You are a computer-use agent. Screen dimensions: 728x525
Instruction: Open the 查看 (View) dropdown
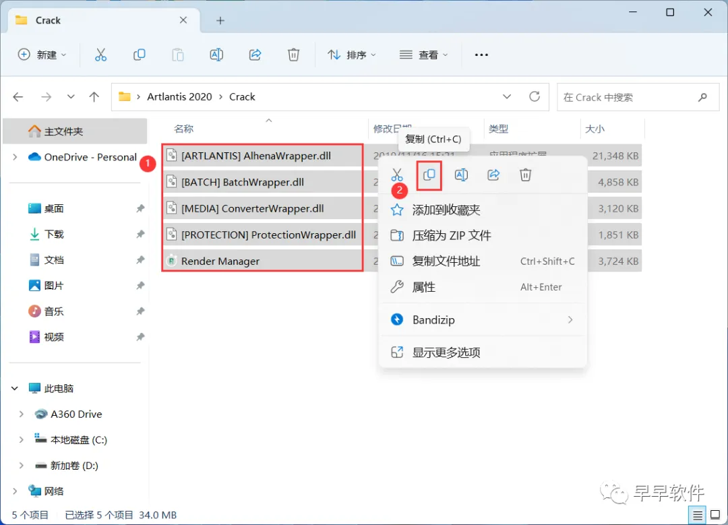tap(423, 55)
